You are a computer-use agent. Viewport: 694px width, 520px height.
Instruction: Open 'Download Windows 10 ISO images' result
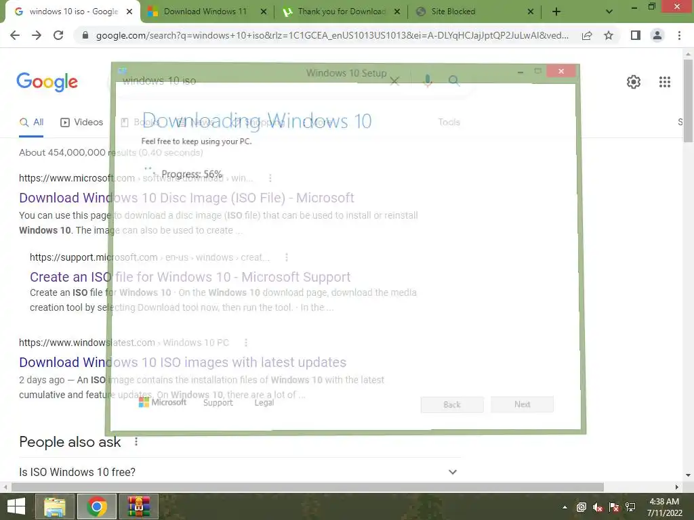182,362
